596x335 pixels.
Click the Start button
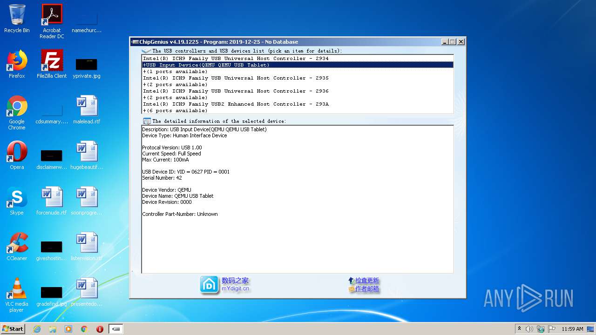13,329
